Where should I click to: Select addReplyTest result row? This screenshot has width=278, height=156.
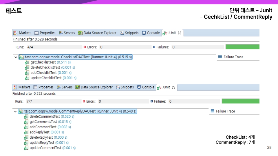point(44,132)
